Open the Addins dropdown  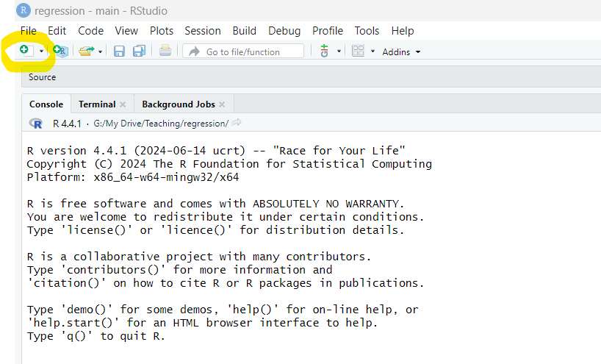point(401,51)
